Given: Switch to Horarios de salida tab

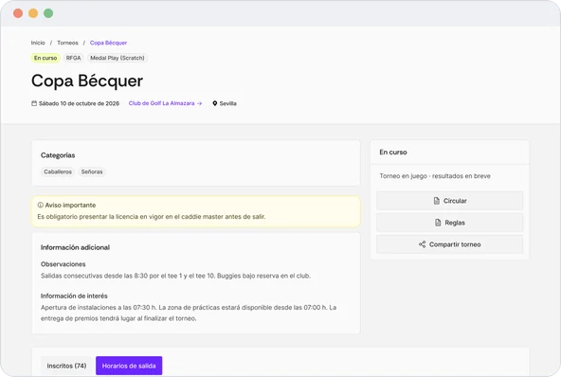Looking at the screenshot, I should (129, 366).
